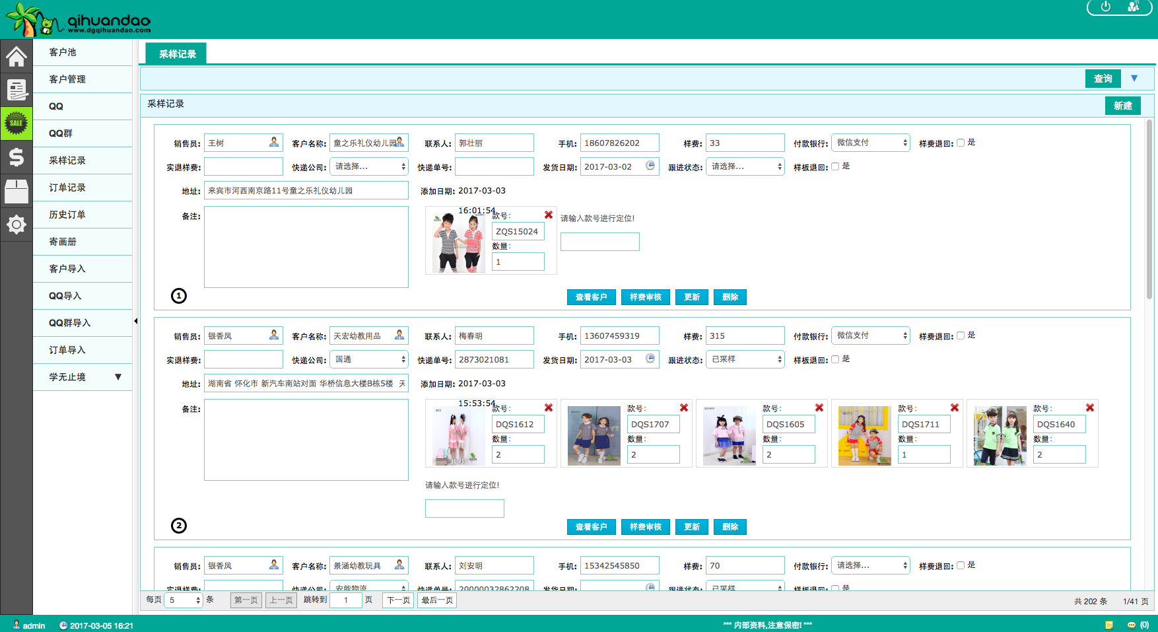Open calendar icon beside date 2017-03-02
This screenshot has height=632, width=1158.
click(x=650, y=166)
